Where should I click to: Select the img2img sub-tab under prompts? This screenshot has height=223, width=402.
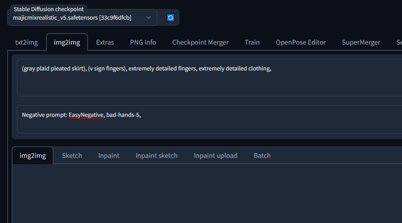tap(33, 155)
